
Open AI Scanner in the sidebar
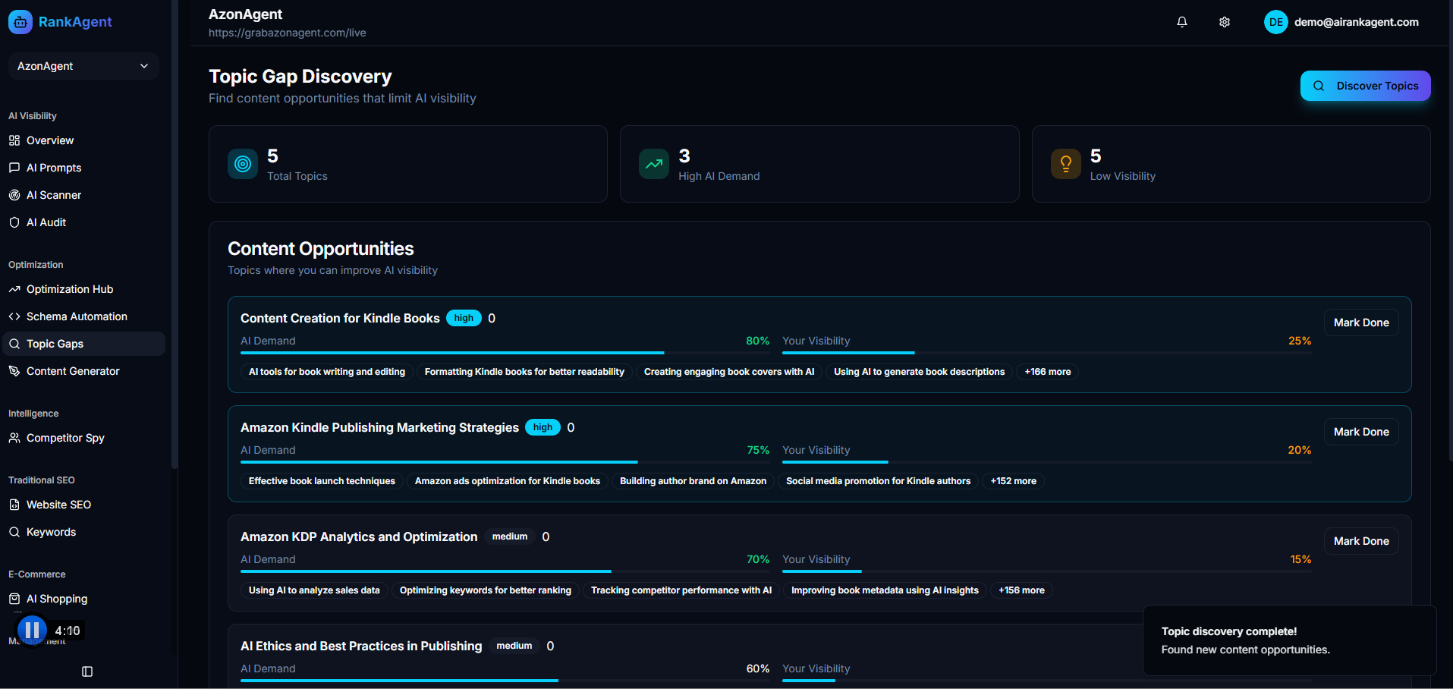pos(53,195)
